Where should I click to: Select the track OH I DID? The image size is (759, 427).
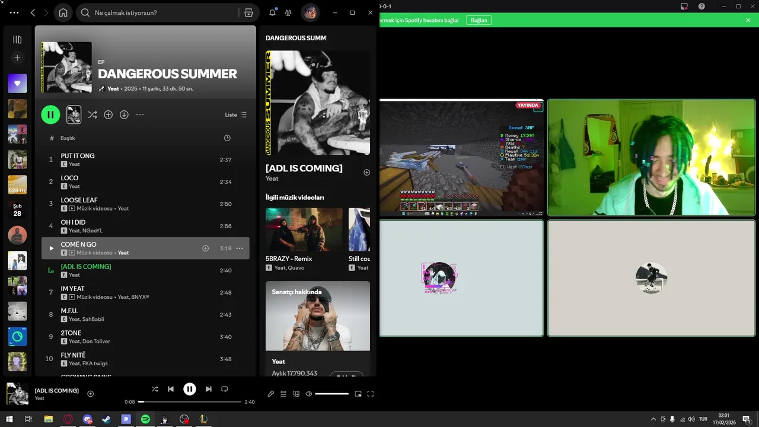145,226
